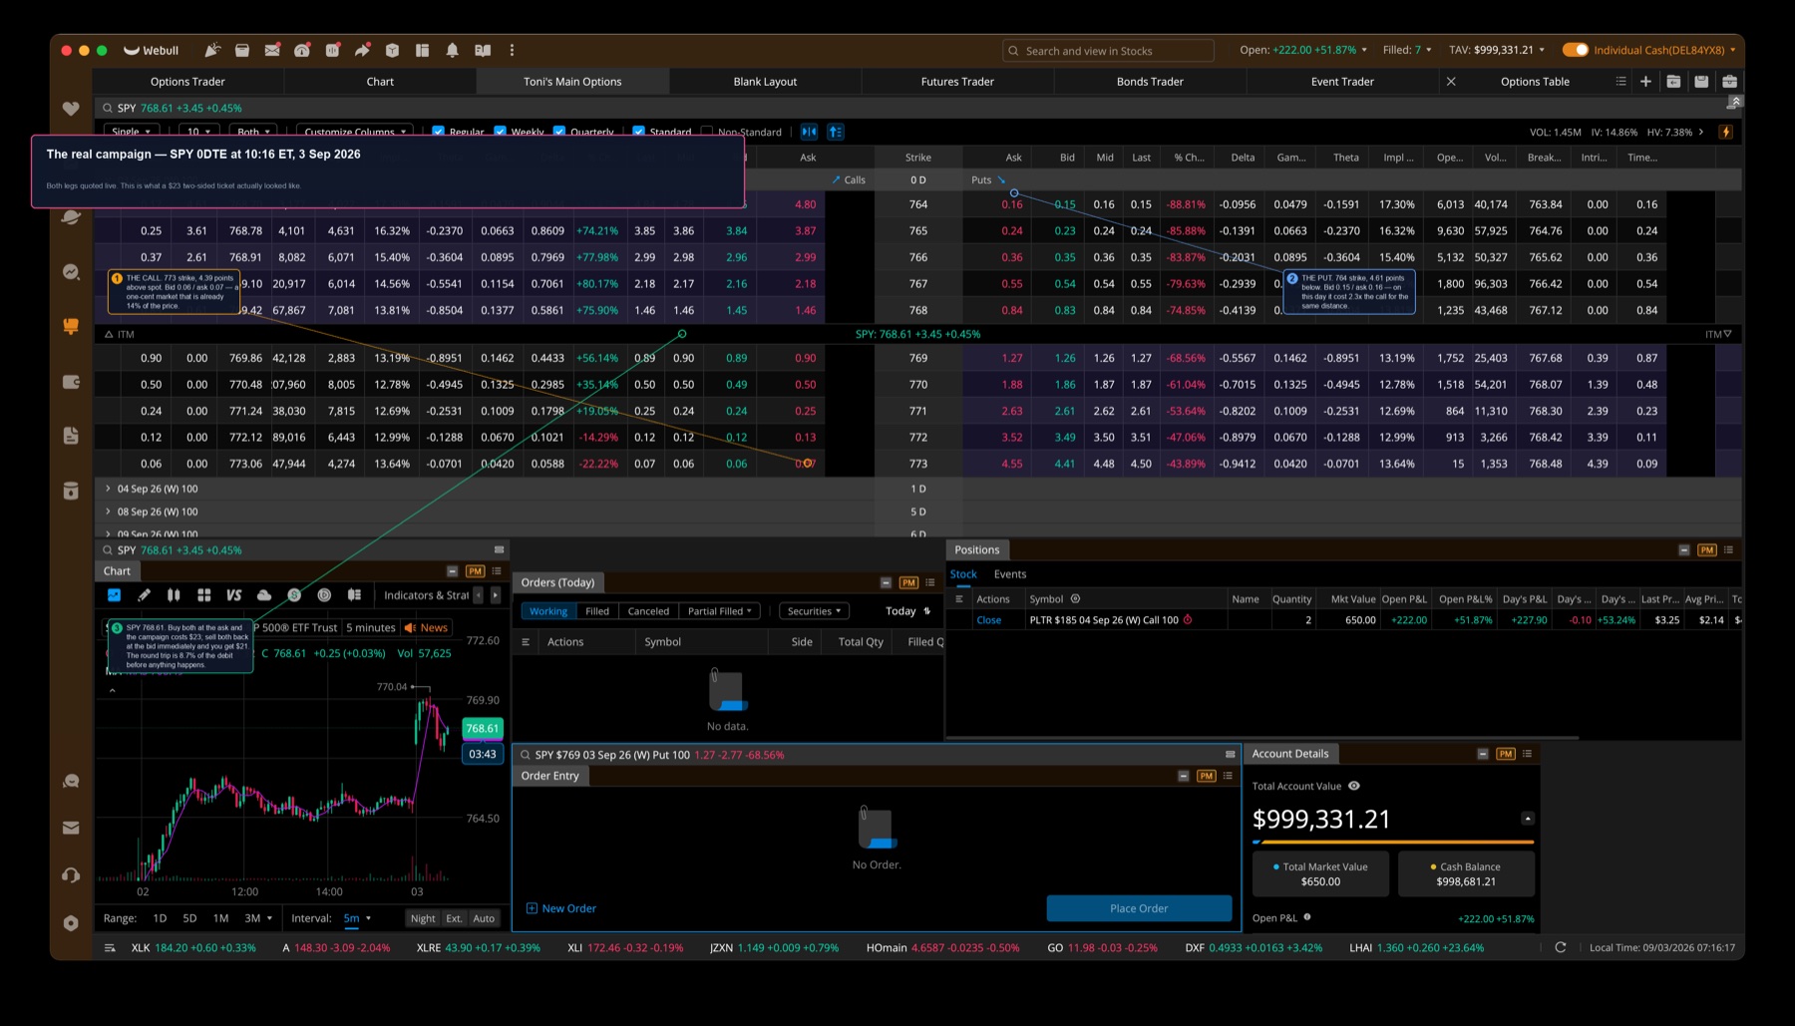Open the book/learn icon in top toolbar

(x=483, y=50)
